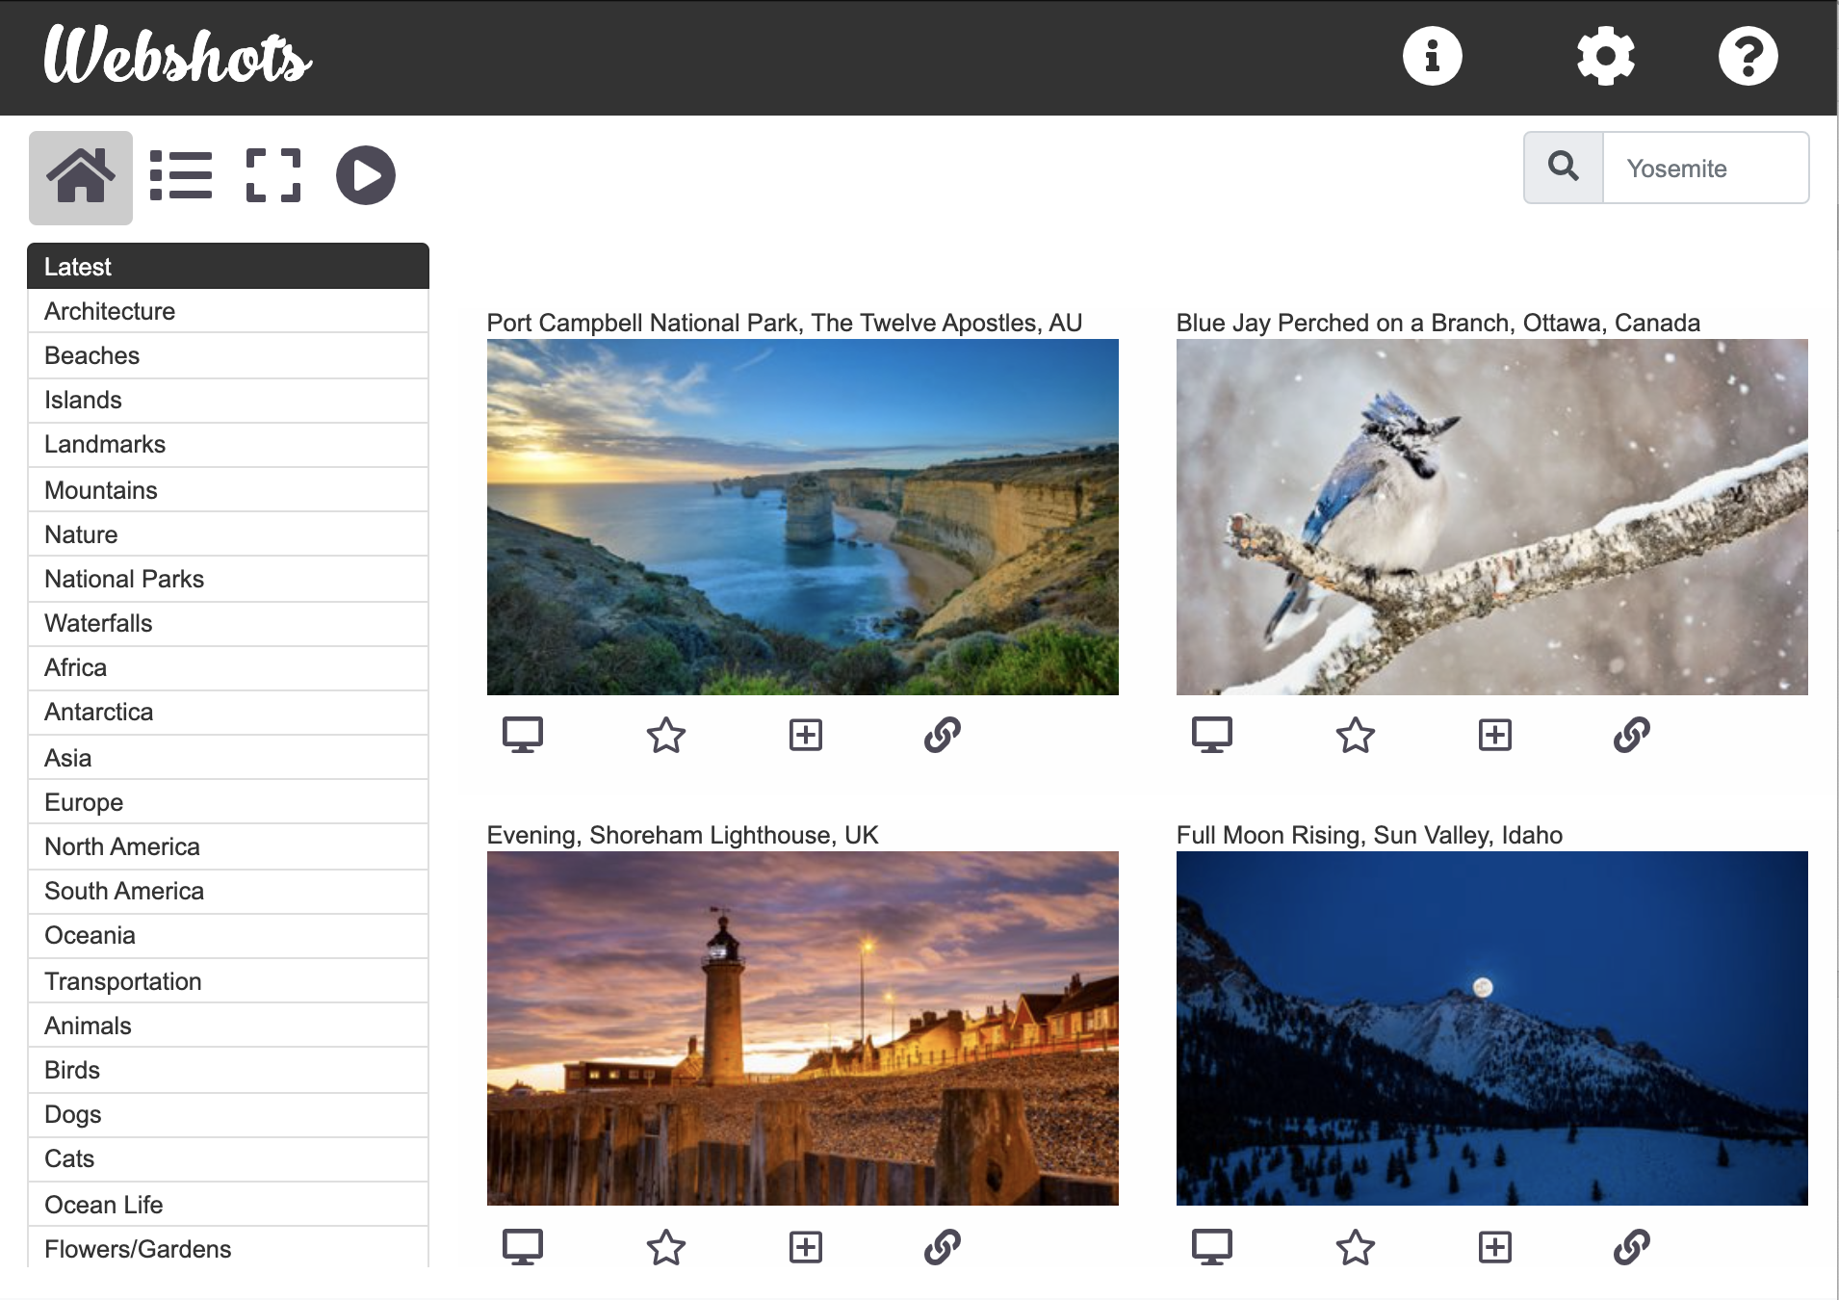This screenshot has width=1839, height=1300.
Task: Open the Evening, Shoreham Lighthouse thumbnail
Action: pos(802,1028)
